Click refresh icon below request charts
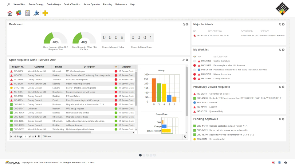This screenshot has height=166, width=295. (x=185, y=136)
